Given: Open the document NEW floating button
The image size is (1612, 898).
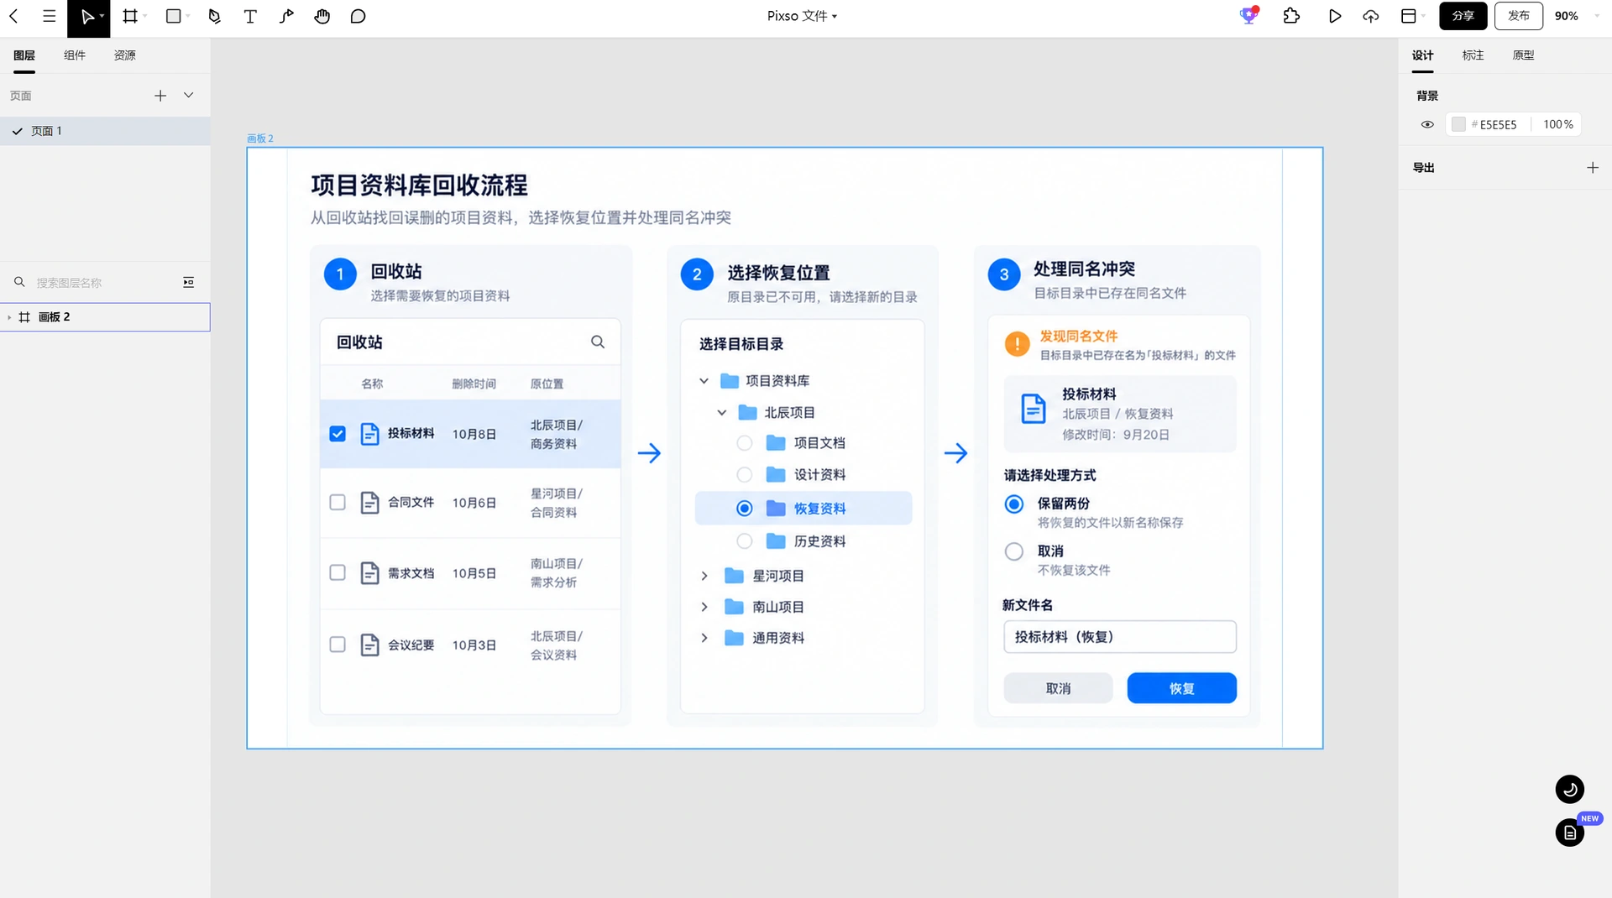Looking at the screenshot, I should coord(1569,833).
